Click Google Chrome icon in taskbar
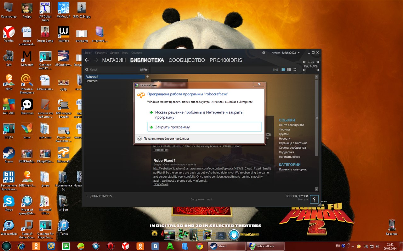Viewport: 403px width, 251px height. tap(200, 246)
